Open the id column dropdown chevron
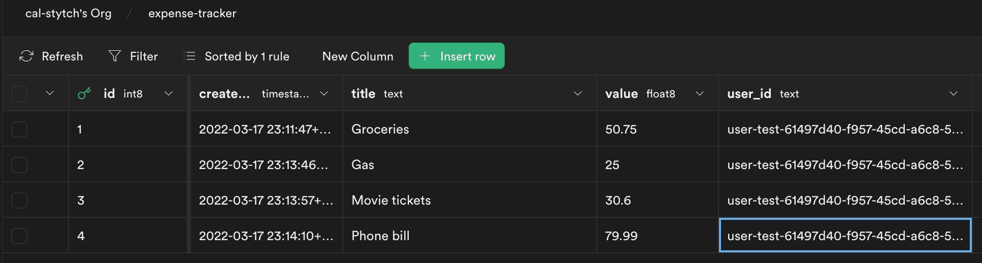This screenshot has width=982, height=263. pyautogui.click(x=169, y=93)
